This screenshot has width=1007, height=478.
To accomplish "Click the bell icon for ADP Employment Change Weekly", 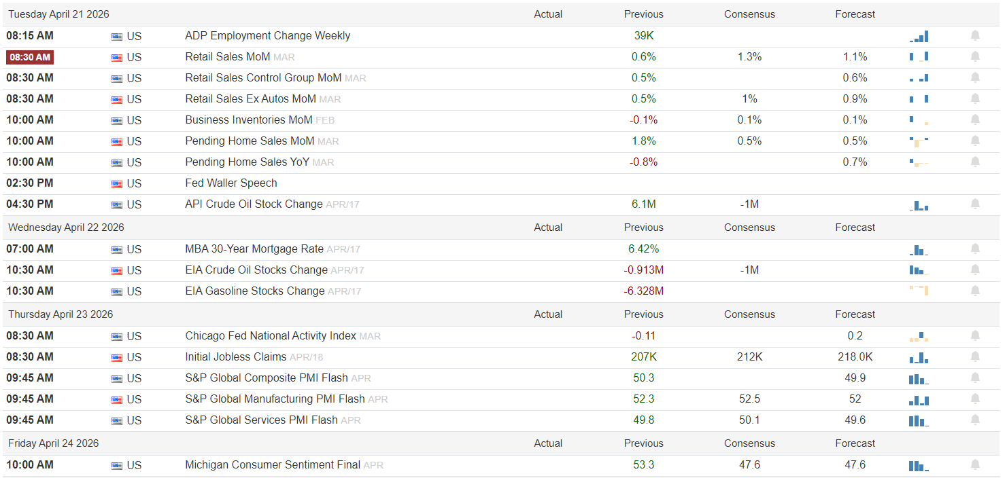I will (975, 35).
